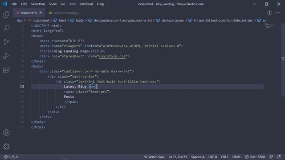Screen dimensions: 285x160
Task: Open the Edit menu
Action: [x=24, y=4]
